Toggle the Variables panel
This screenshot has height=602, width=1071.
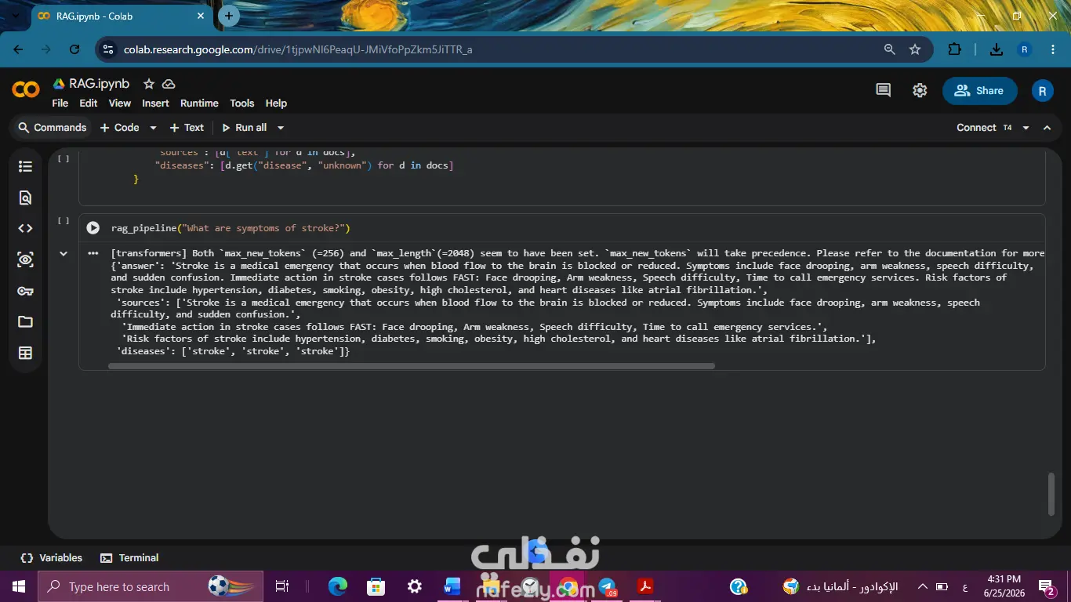click(52, 558)
